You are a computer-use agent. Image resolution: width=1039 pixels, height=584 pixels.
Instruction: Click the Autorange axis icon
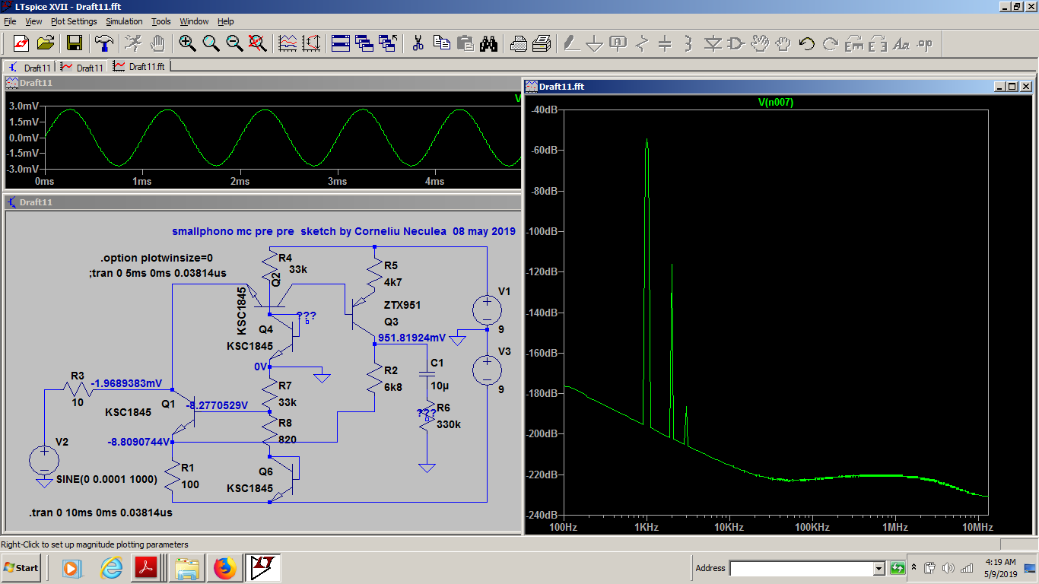310,43
